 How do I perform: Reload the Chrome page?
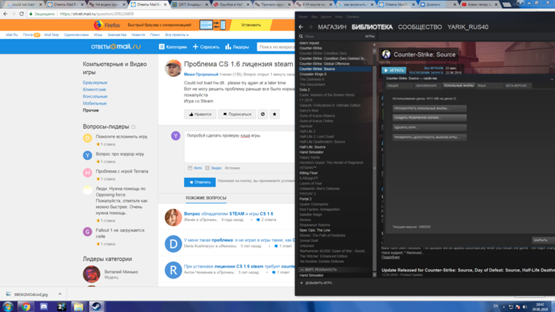click(22, 14)
